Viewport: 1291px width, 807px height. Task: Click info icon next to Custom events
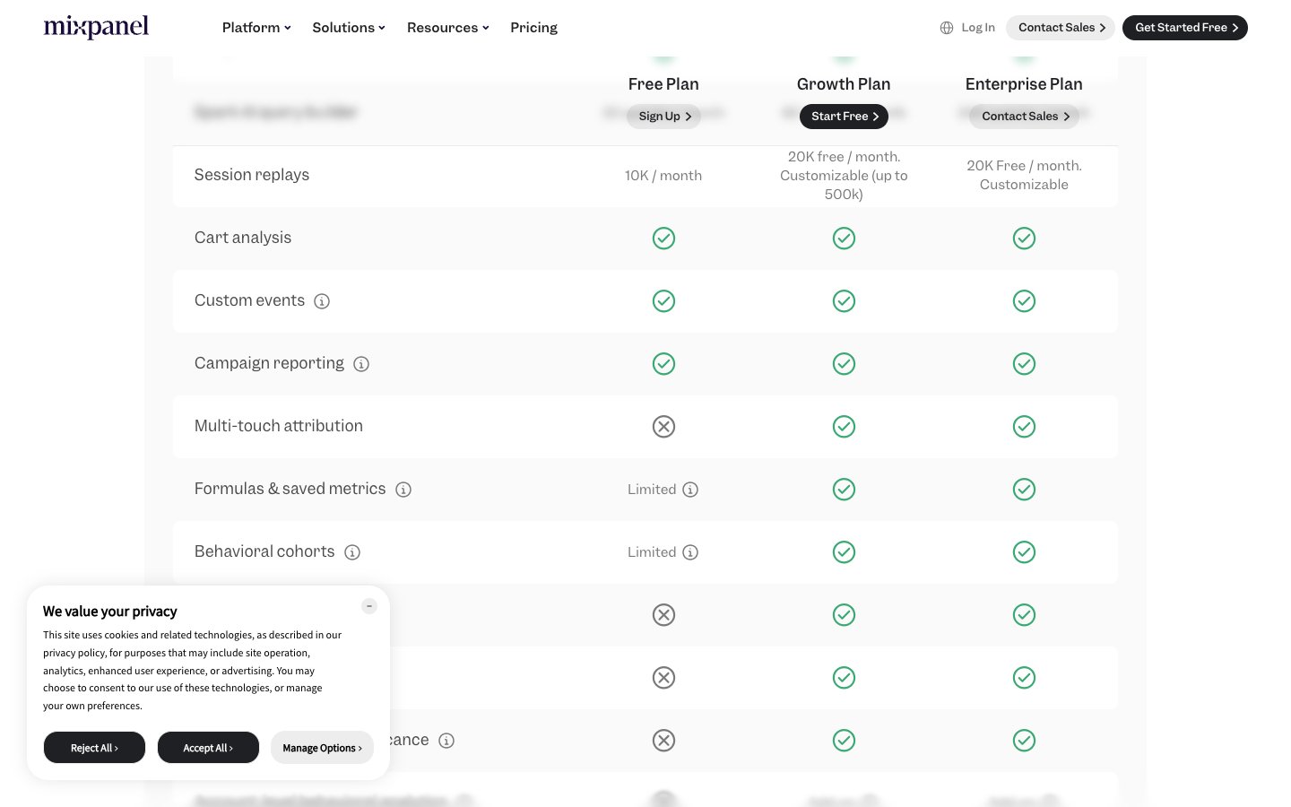tap(322, 301)
